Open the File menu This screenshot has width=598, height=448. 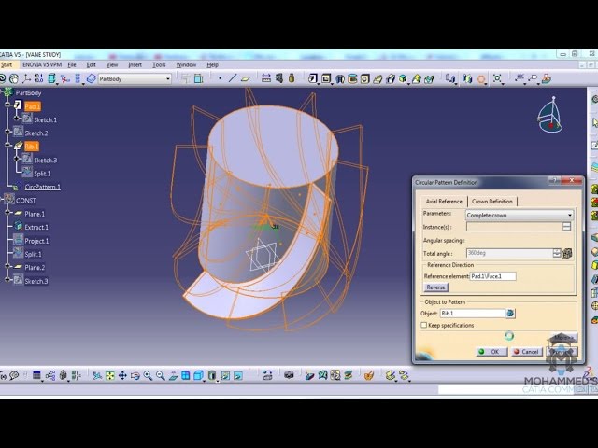click(72, 65)
